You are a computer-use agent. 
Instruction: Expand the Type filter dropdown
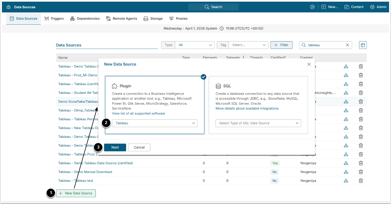click(194, 45)
